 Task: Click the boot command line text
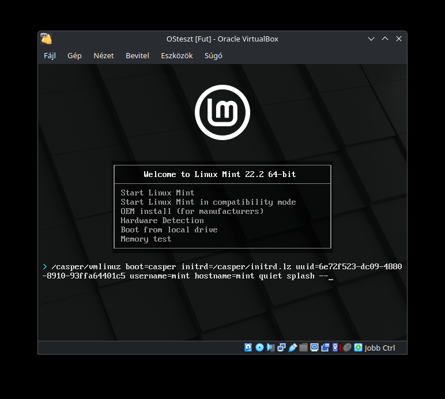point(223,272)
